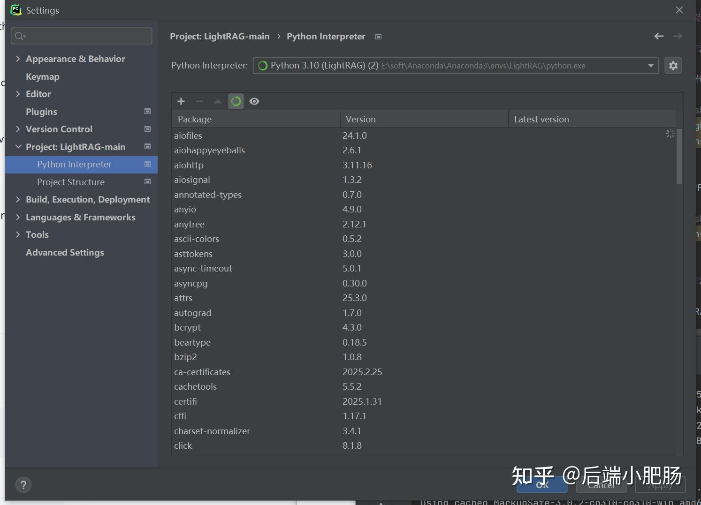
Task: Expand the Version Control section
Action: tap(18, 129)
